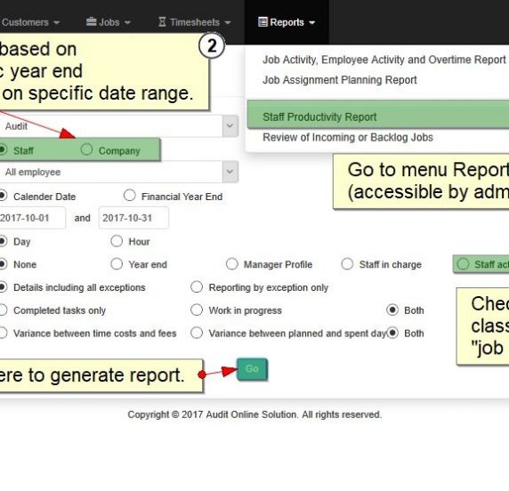Open Job Assignment Planning Report
The width and height of the screenshot is (509, 491).
(x=340, y=80)
